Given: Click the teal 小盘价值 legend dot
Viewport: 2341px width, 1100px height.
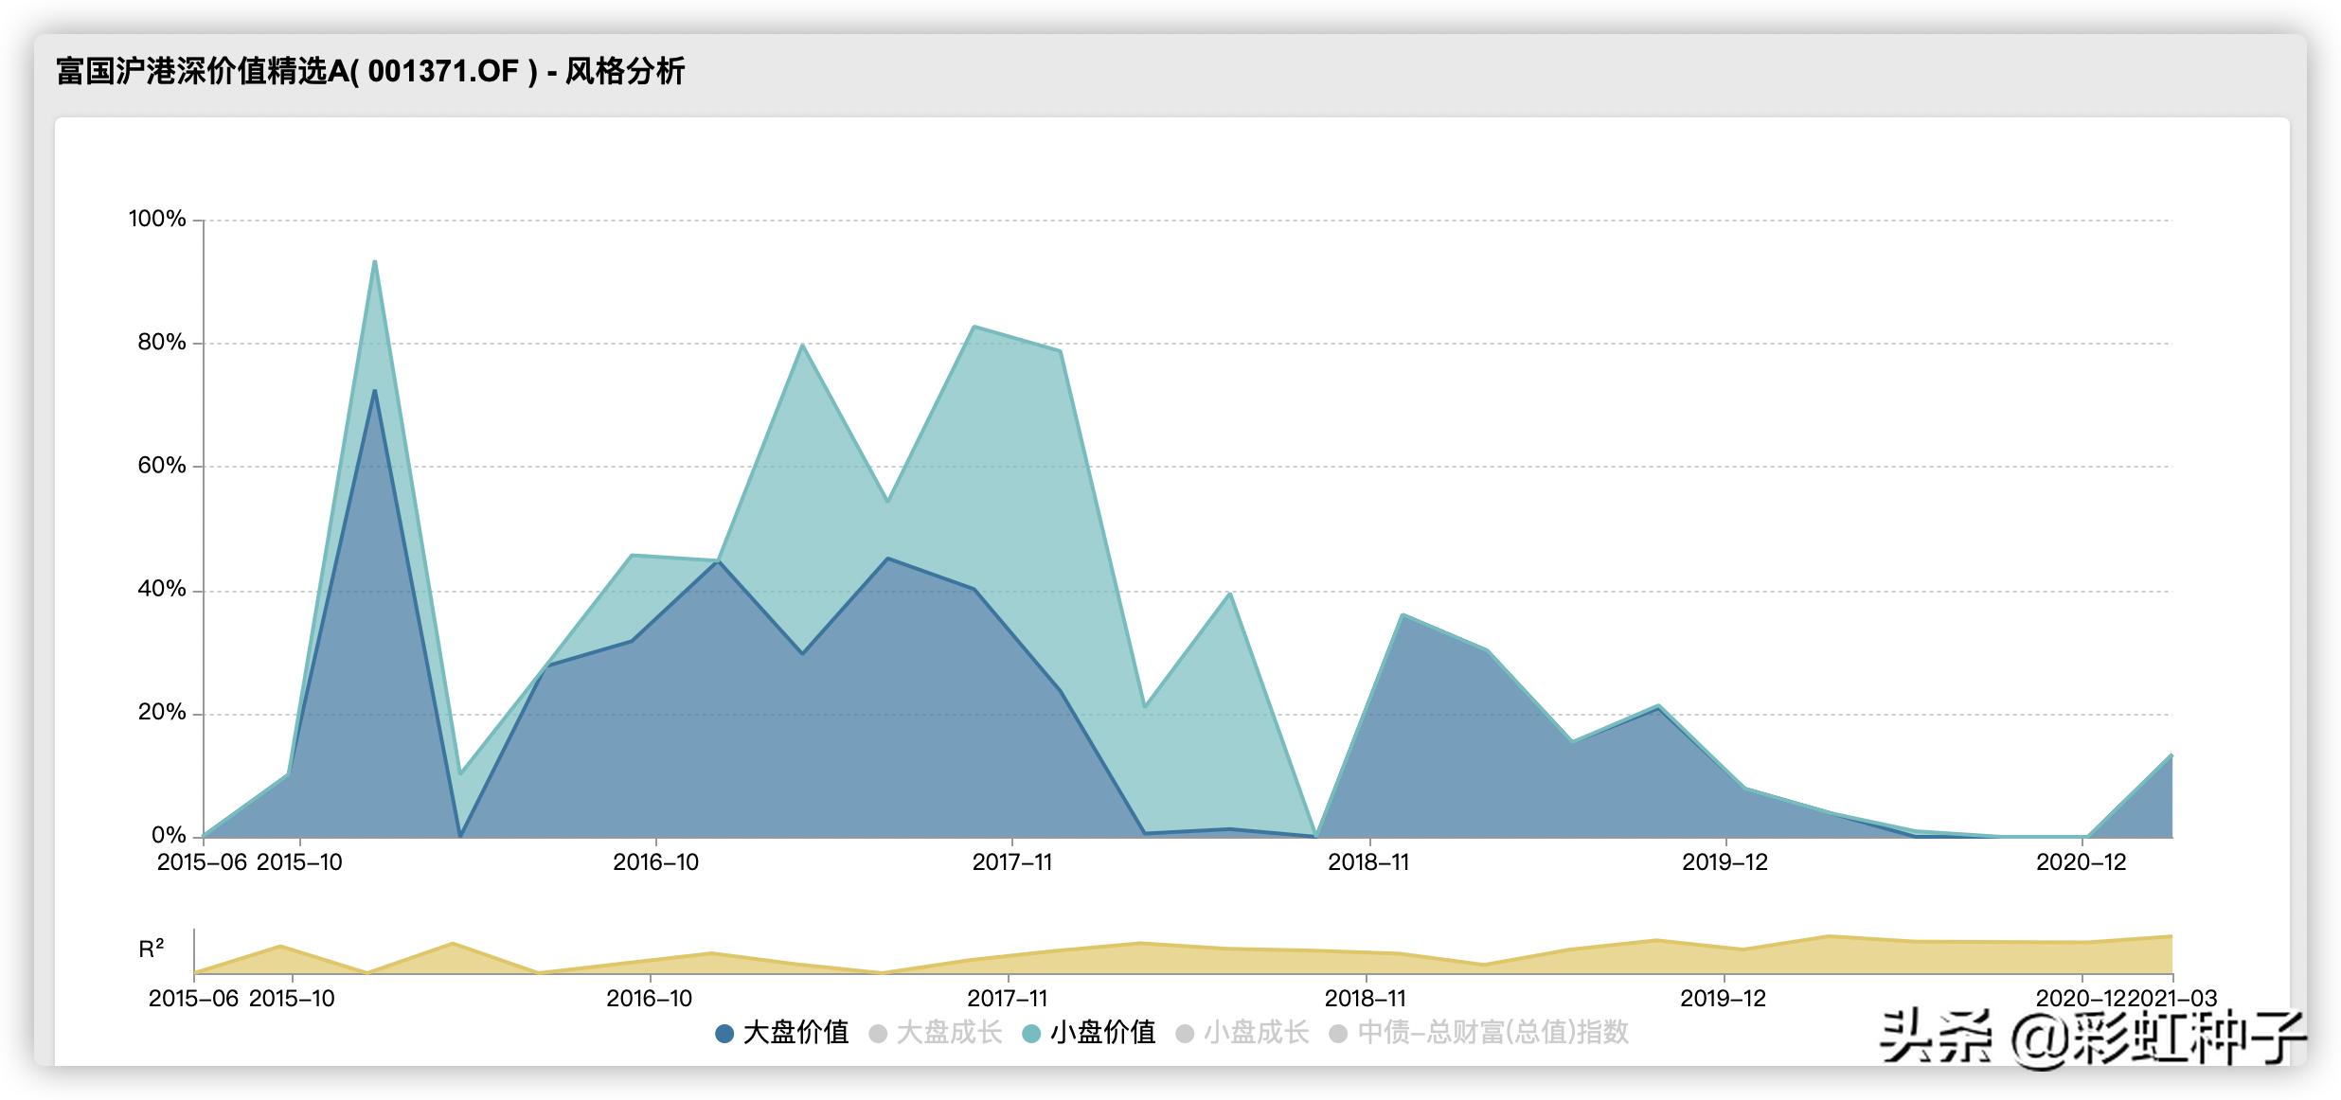Looking at the screenshot, I should [x=1032, y=1034].
